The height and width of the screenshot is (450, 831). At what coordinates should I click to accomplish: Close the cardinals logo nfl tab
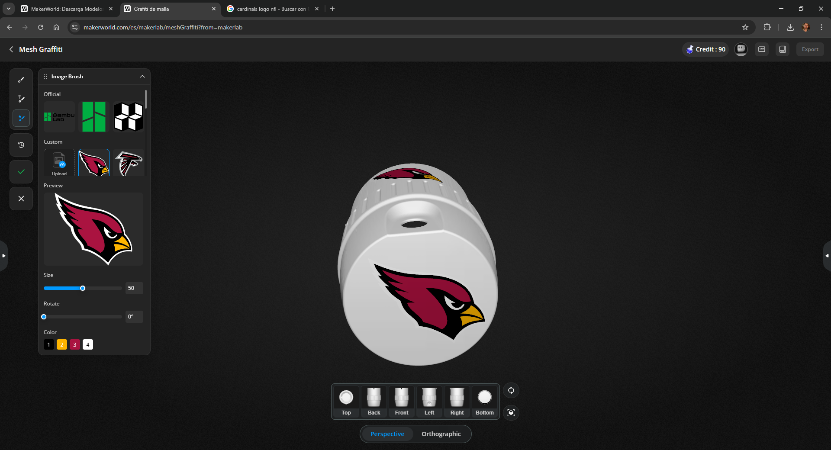[317, 9]
